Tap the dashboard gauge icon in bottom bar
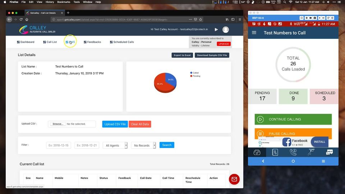345x194 pixels. (x=257, y=152)
